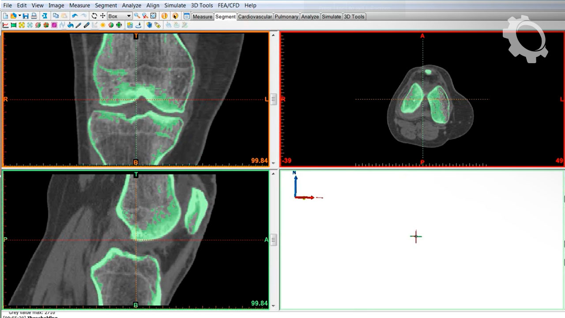Click the sagittal view slice slider handle

pyautogui.click(x=274, y=240)
